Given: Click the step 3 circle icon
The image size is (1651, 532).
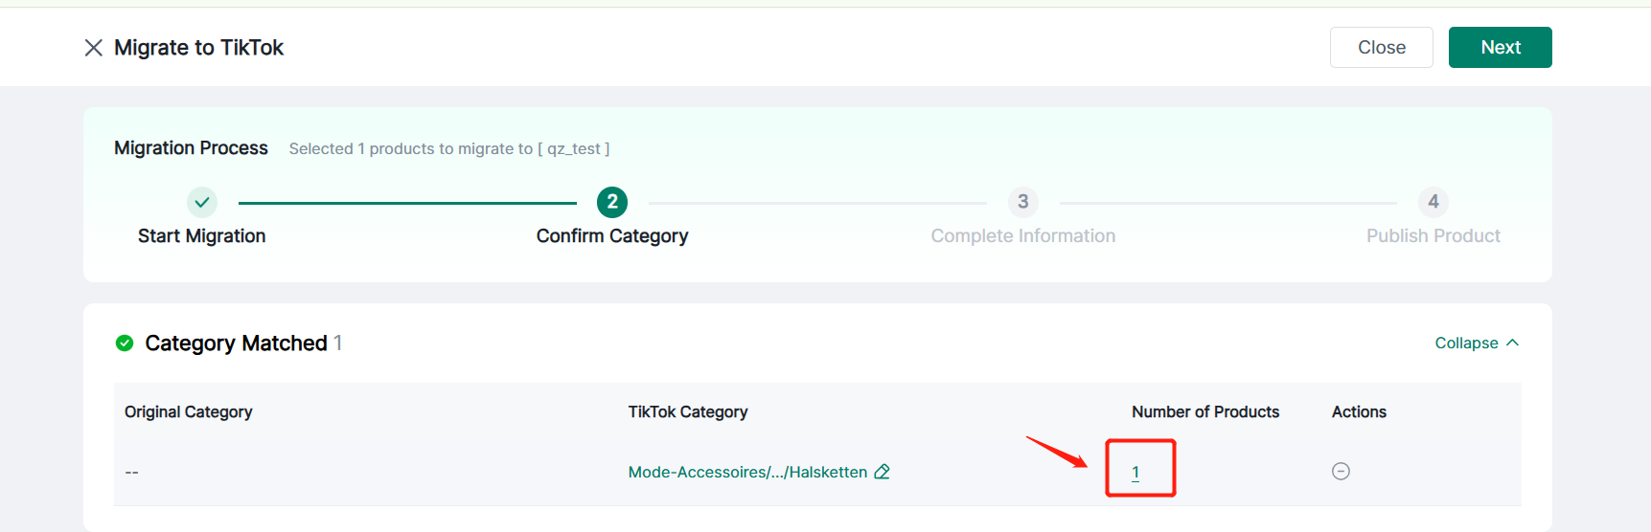Looking at the screenshot, I should click(x=1022, y=202).
